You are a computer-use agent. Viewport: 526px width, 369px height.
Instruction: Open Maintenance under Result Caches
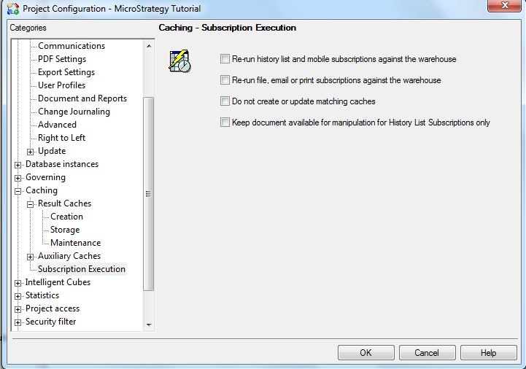pos(75,243)
